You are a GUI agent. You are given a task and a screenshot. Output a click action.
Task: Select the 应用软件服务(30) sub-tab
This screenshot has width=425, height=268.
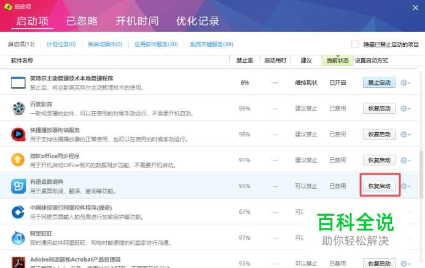tap(156, 44)
